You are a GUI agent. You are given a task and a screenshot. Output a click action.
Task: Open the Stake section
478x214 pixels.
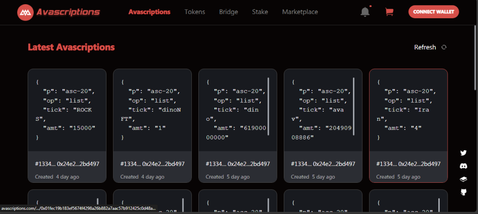[x=260, y=12]
